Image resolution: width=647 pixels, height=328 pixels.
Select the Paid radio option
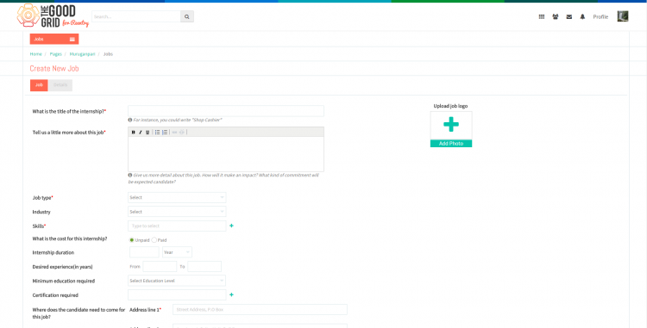coord(154,240)
